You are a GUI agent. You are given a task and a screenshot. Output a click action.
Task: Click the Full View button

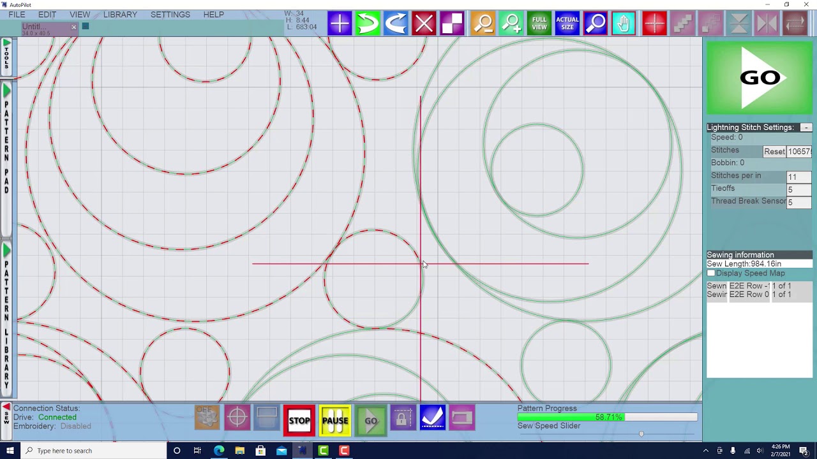tap(539, 24)
